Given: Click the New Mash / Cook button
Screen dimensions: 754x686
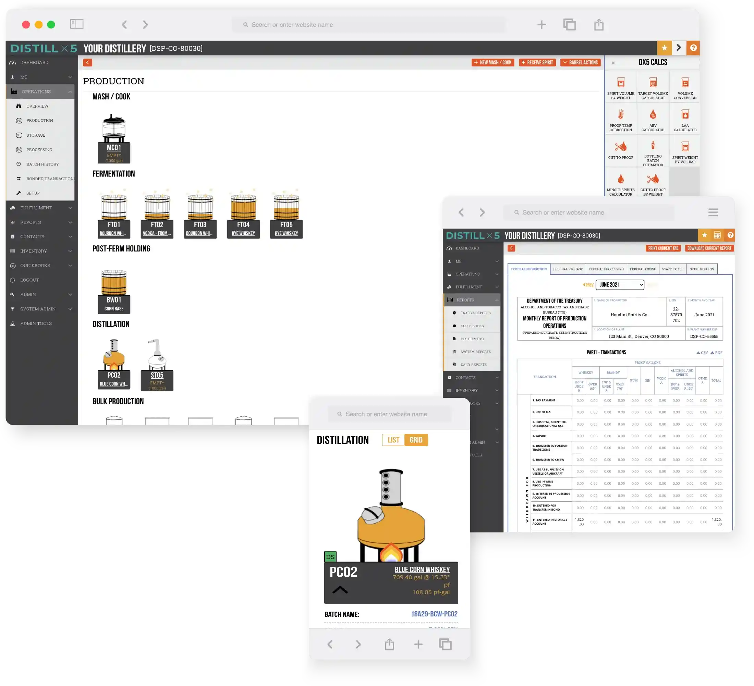Looking at the screenshot, I should pyautogui.click(x=492, y=62).
